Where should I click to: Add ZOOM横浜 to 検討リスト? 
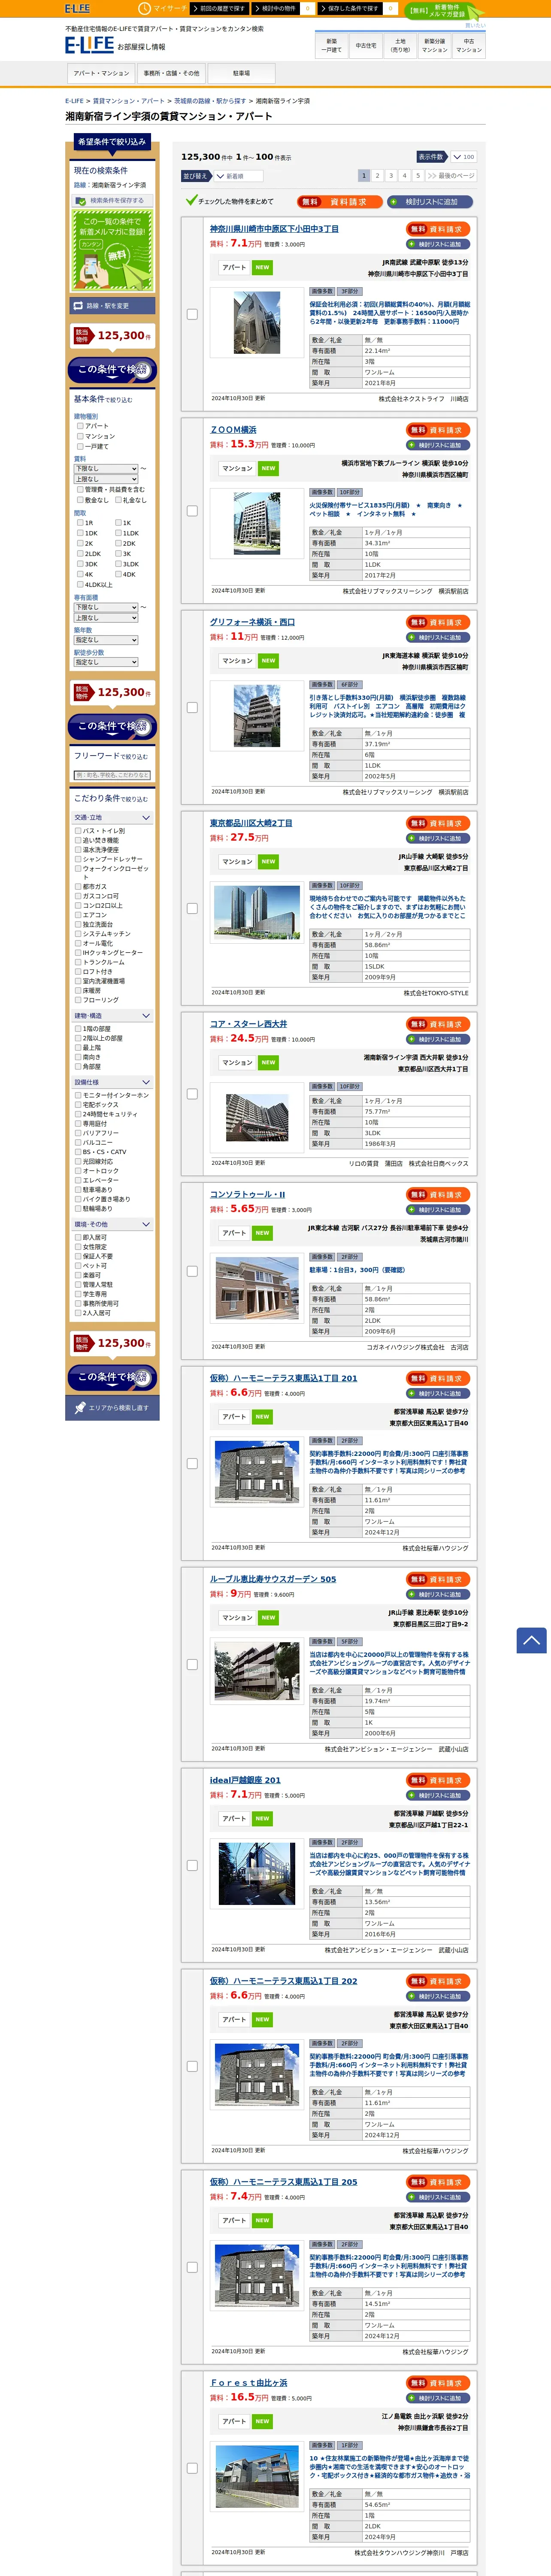coord(438,445)
